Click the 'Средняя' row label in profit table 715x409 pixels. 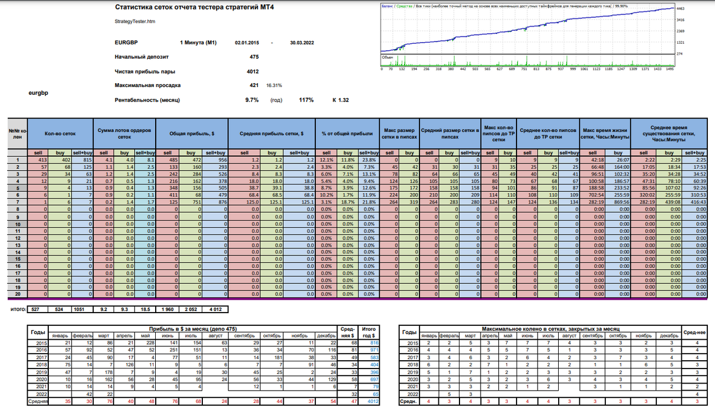click(38, 401)
